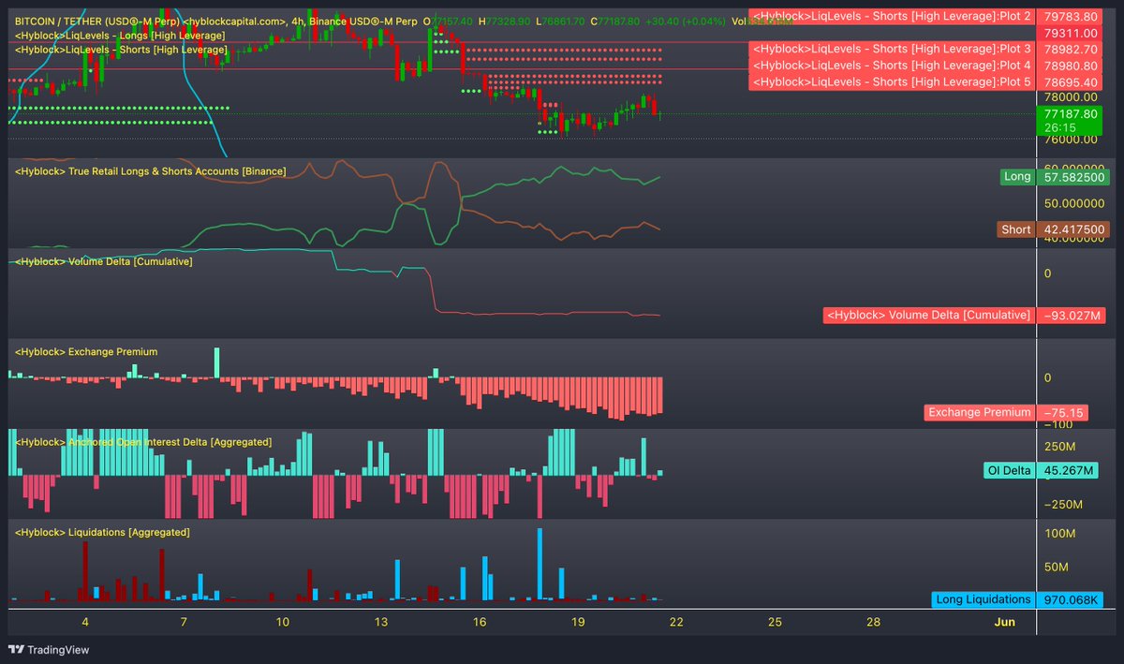1124x664 pixels.
Task: Click the Shorts Plot 2 price label
Action: pos(892,16)
